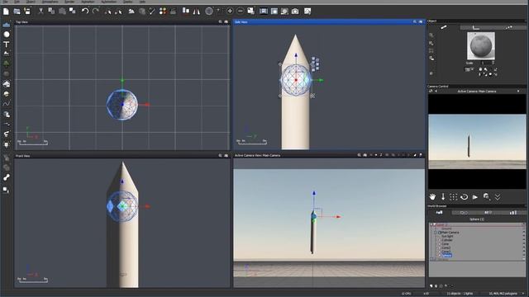The width and height of the screenshot is (529, 297).
Task: Click the down arrow icon in Camera Control
Action: [x=443, y=197]
